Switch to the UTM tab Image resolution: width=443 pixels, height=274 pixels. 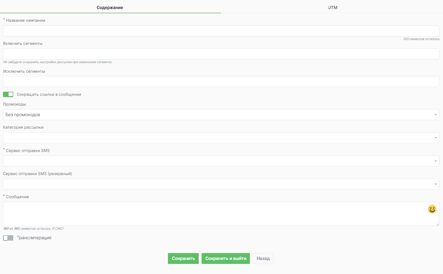pos(332,7)
